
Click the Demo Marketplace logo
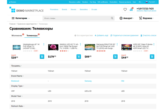26,10
